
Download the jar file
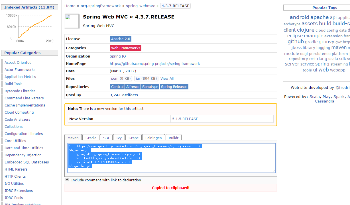(146, 79)
